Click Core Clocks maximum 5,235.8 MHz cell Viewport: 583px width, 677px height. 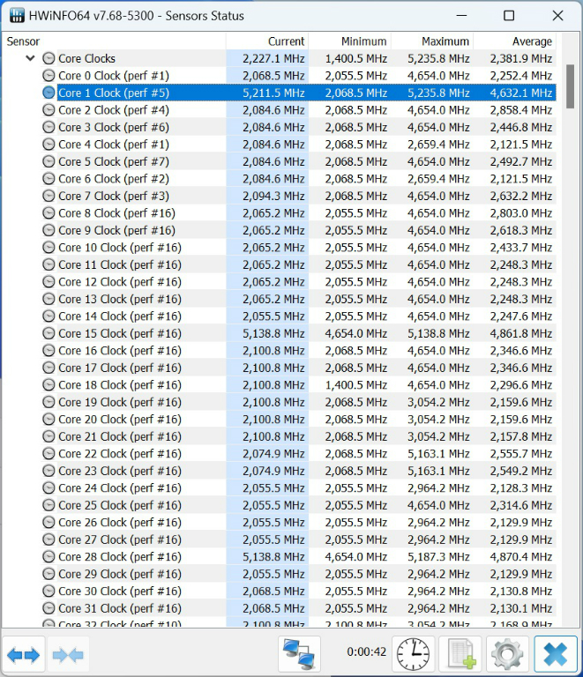[x=438, y=58]
